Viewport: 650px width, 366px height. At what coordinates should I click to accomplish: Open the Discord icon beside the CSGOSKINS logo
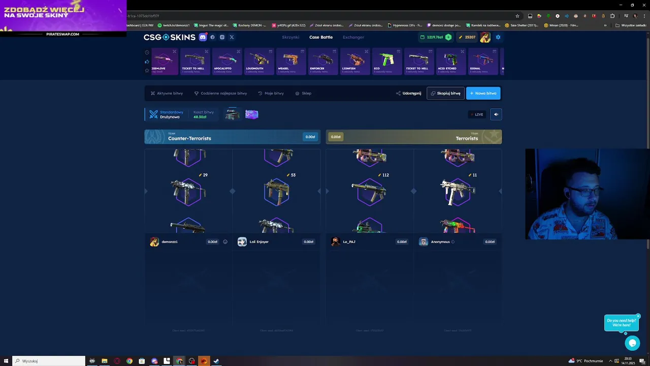(x=203, y=37)
